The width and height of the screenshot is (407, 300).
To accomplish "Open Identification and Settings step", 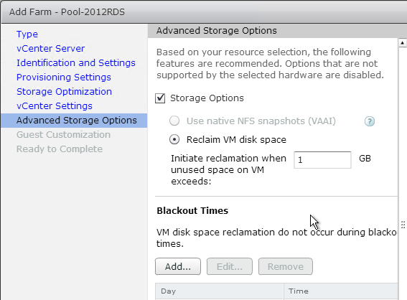I will 76,63.
